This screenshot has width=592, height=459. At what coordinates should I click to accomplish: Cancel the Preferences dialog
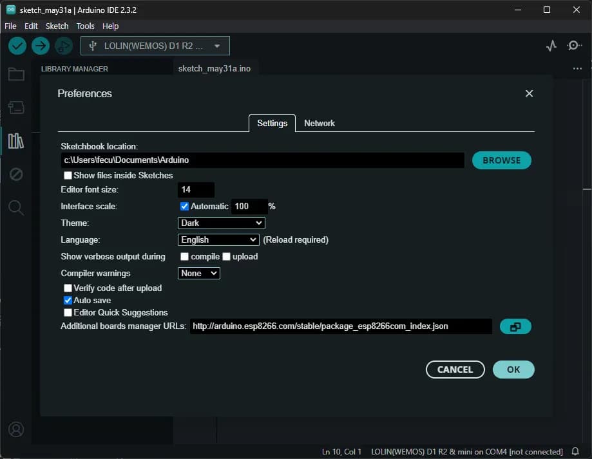point(455,369)
